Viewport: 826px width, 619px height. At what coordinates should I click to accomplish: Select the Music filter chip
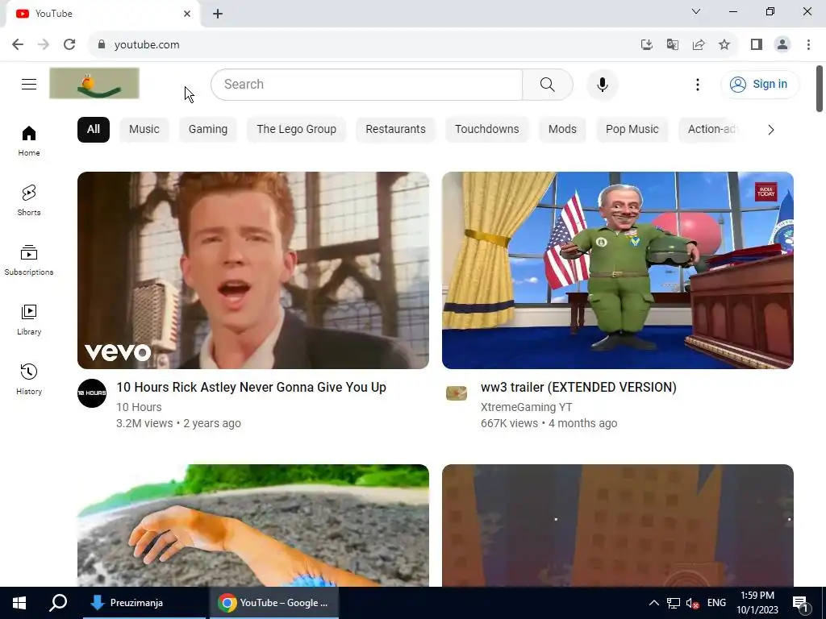coord(144,130)
